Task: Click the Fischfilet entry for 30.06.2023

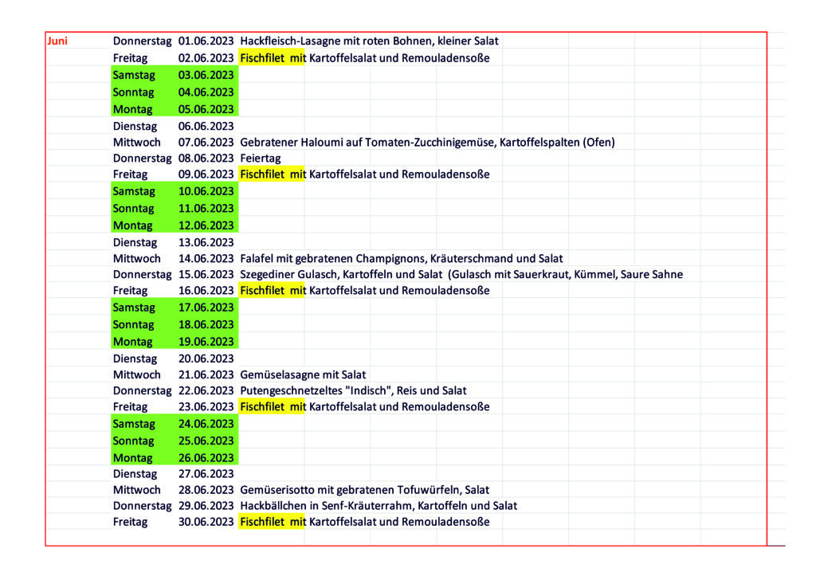Action: coord(364,522)
